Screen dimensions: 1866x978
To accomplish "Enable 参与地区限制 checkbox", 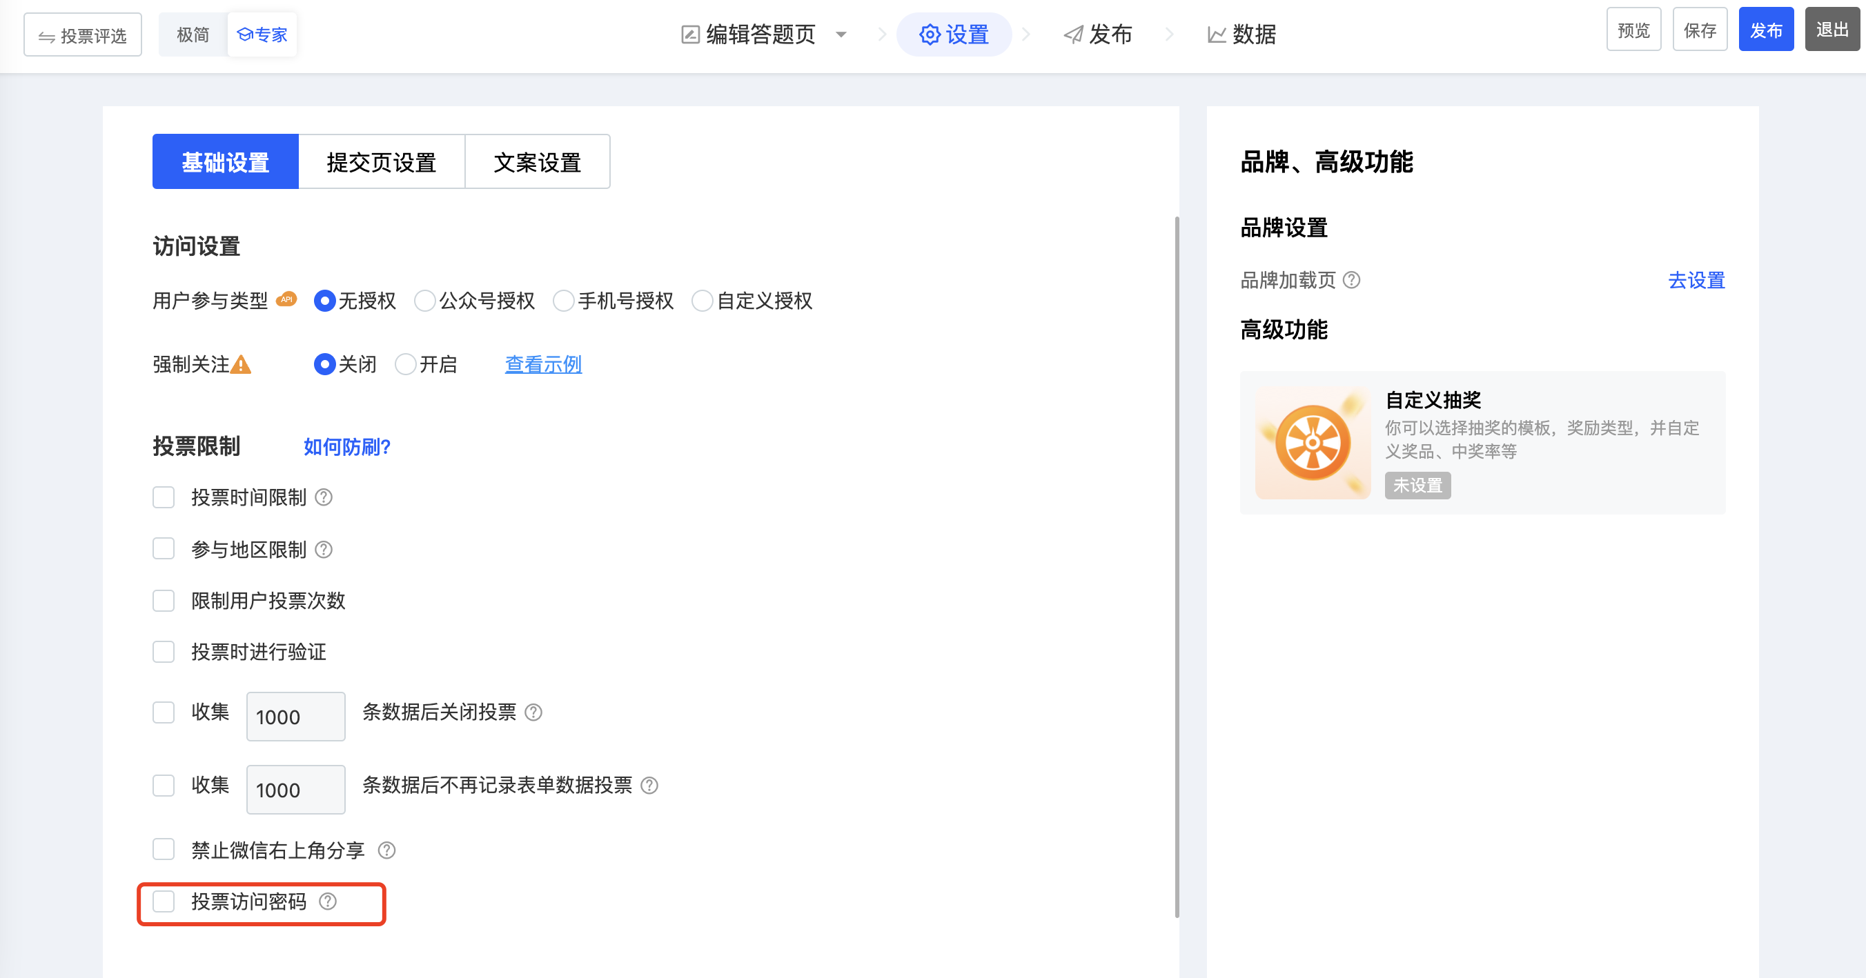I will (x=164, y=549).
